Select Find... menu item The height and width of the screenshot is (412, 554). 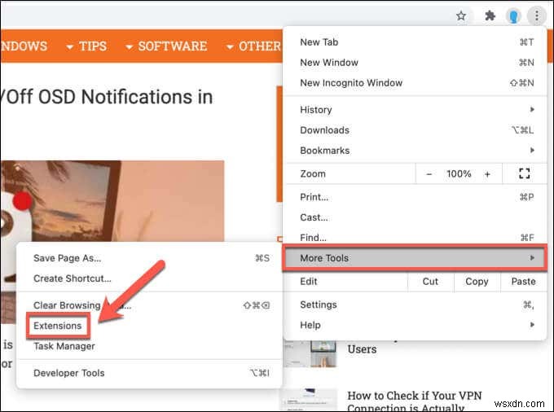416,238
